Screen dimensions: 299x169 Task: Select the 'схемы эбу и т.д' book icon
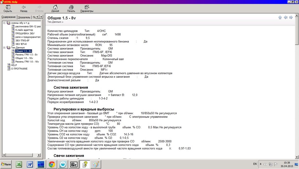[8, 23]
